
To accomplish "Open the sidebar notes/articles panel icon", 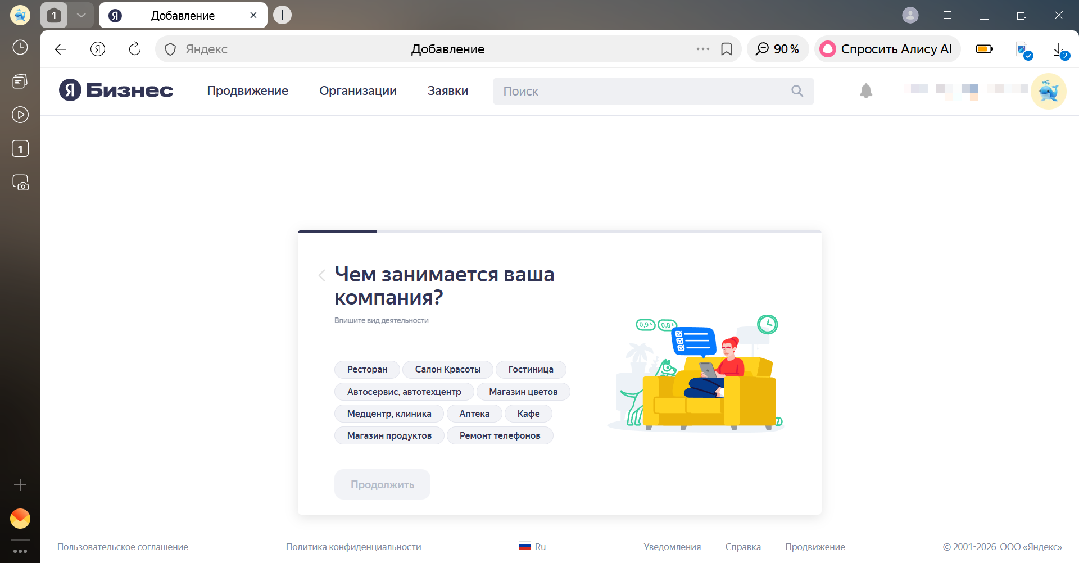I will tap(20, 81).
